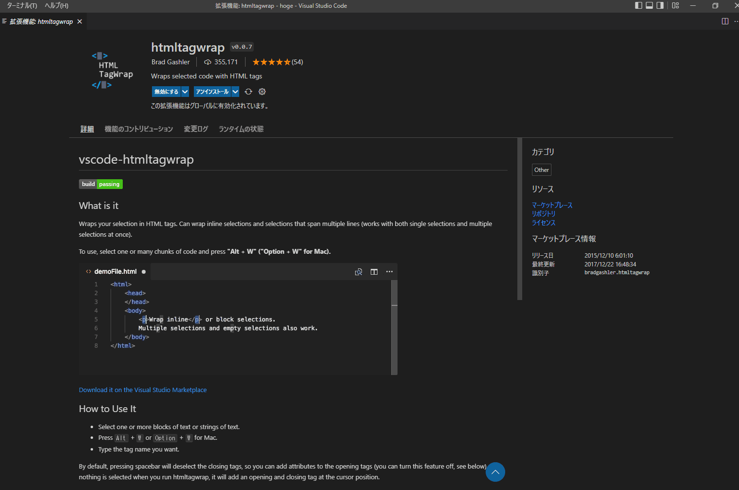The width and height of the screenshot is (739, 490).
Task: Open the extension's gear settings icon
Action: [262, 92]
